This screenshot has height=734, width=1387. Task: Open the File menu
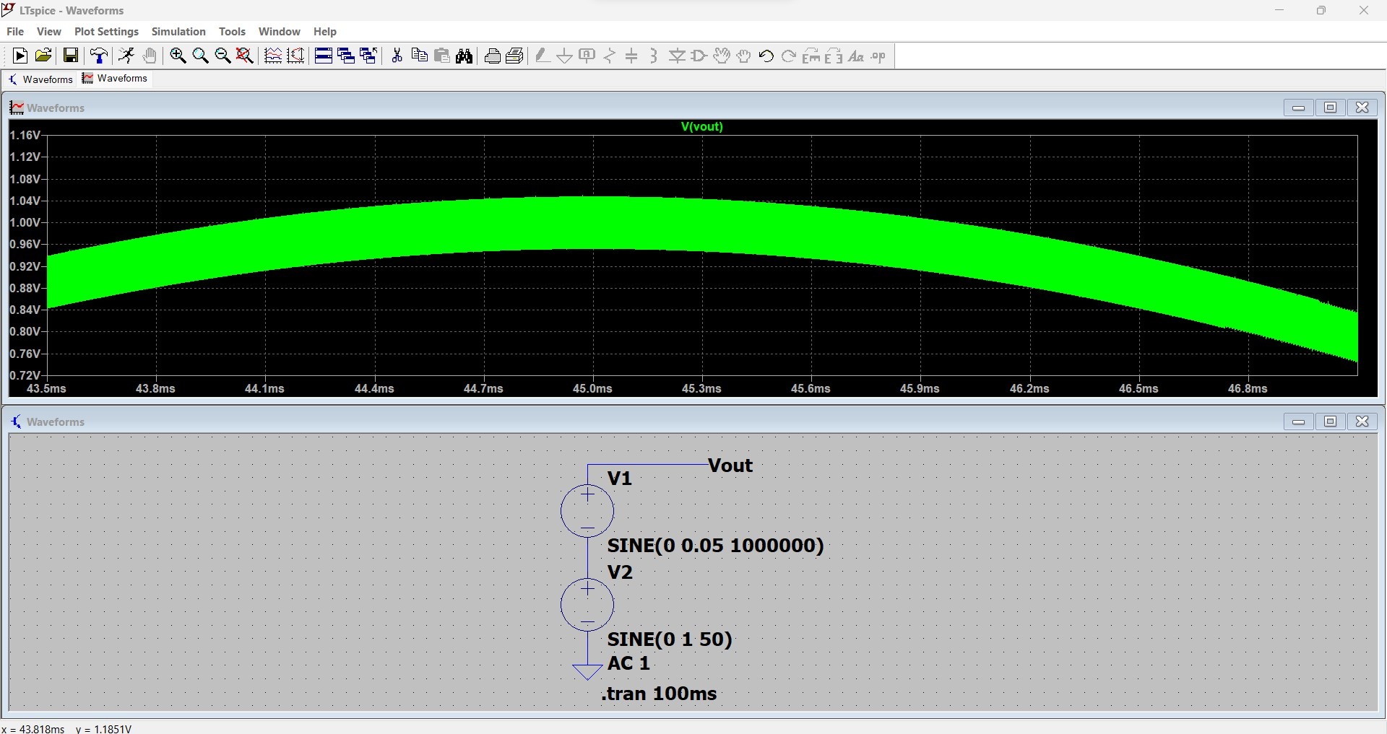[x=15, y=32]
